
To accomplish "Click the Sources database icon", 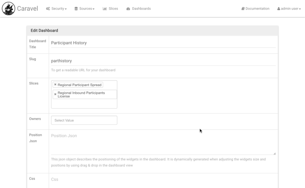I will [76, 9].
